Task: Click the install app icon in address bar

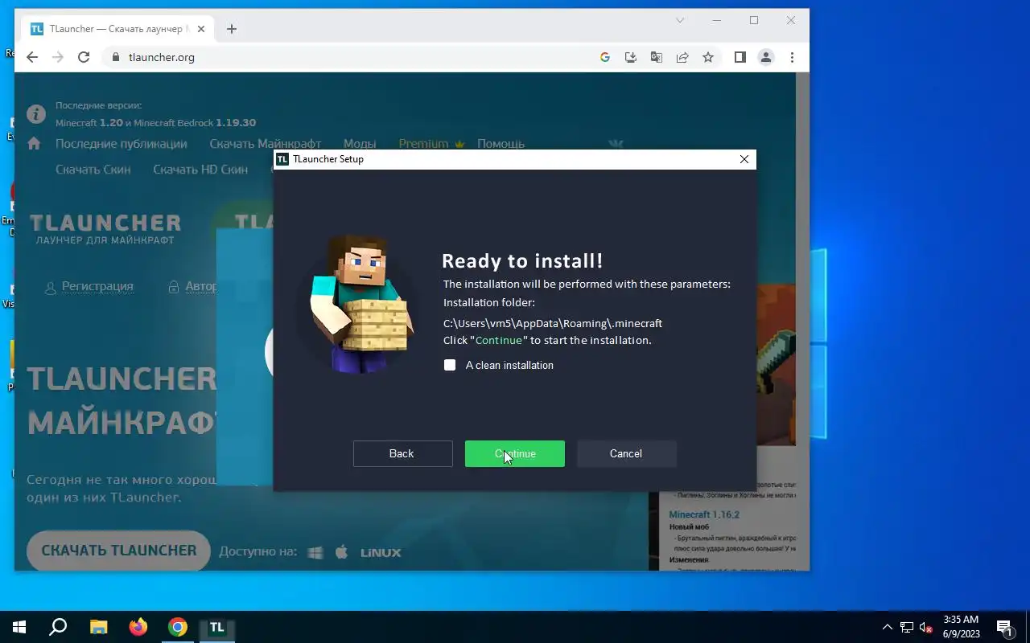Action: click(x=631, y=57)
